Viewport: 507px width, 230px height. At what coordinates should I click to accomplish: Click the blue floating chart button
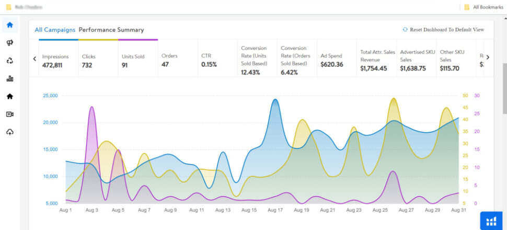point(491,221)
